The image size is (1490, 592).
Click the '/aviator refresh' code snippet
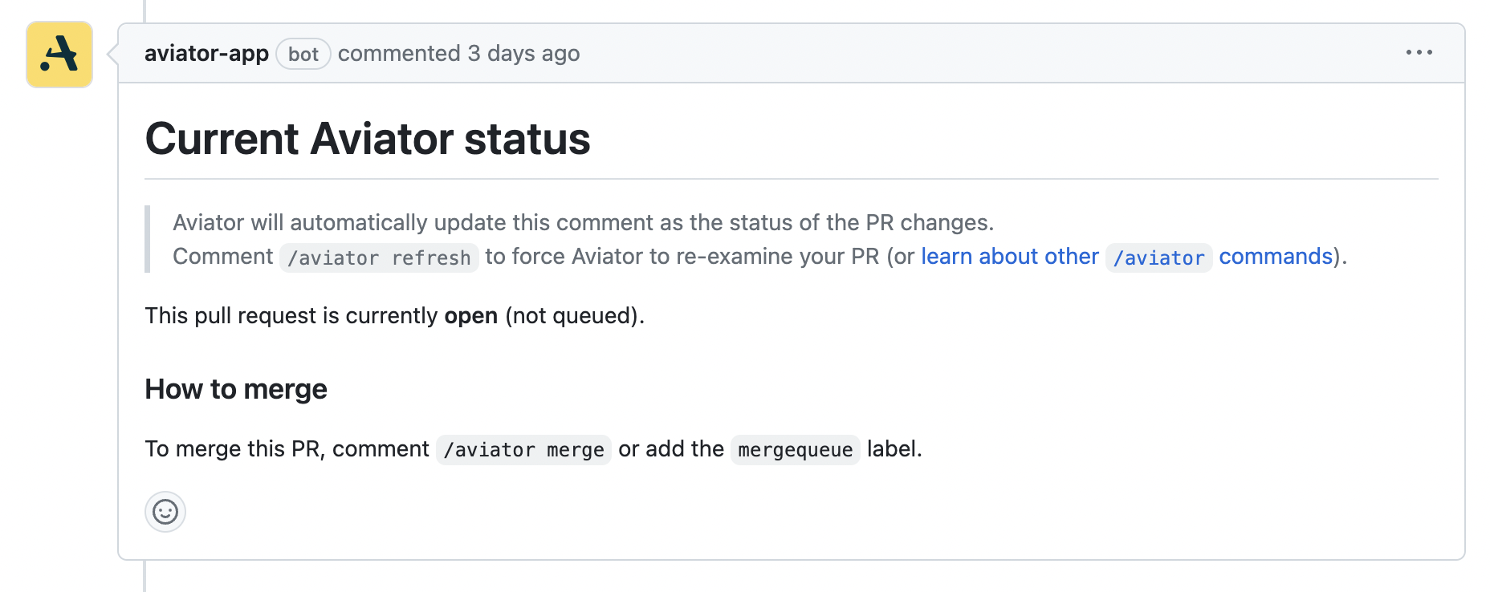click(x=379, y=258)
